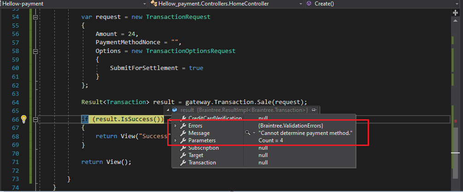The image size is (463, 192).
Task: Select the "Cannot determine payment method." value
Action: (x=305, y=134)
